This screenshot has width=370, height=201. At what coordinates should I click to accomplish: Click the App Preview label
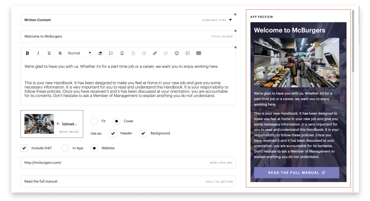pos(261,17)
